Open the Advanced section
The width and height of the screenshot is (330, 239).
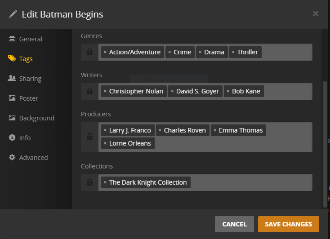[x=28, y=158]
